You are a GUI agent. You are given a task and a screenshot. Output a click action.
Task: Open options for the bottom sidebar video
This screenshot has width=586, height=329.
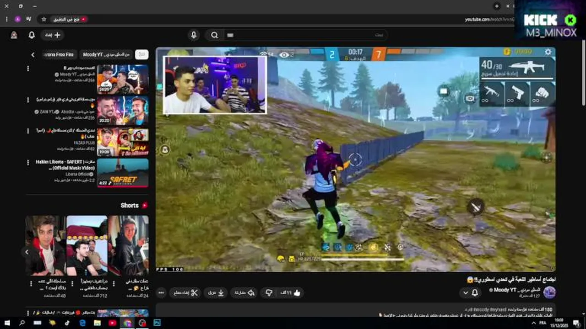[28, 313]
